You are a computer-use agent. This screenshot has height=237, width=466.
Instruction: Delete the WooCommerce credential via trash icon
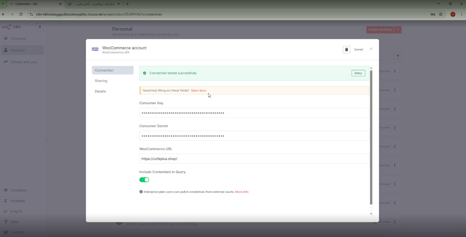346,49
